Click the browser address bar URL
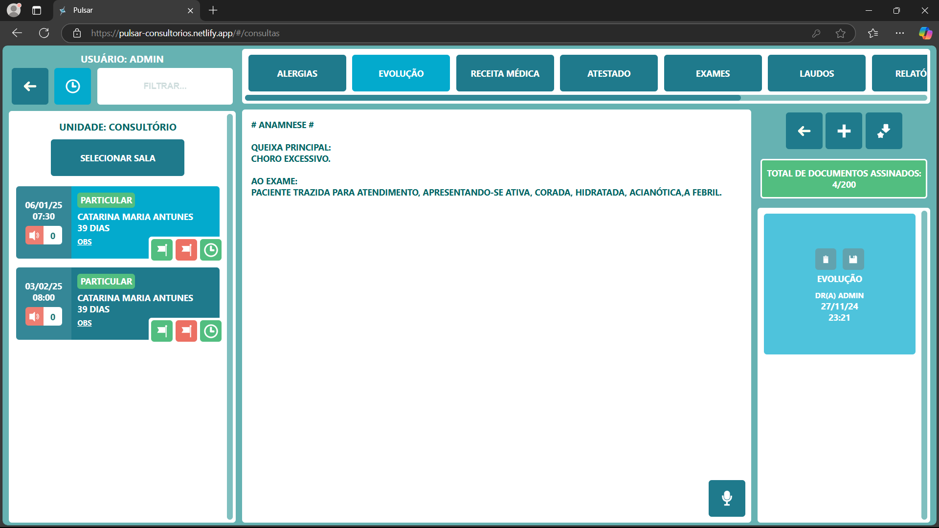939x528 pixels. (x=185, y=33)
